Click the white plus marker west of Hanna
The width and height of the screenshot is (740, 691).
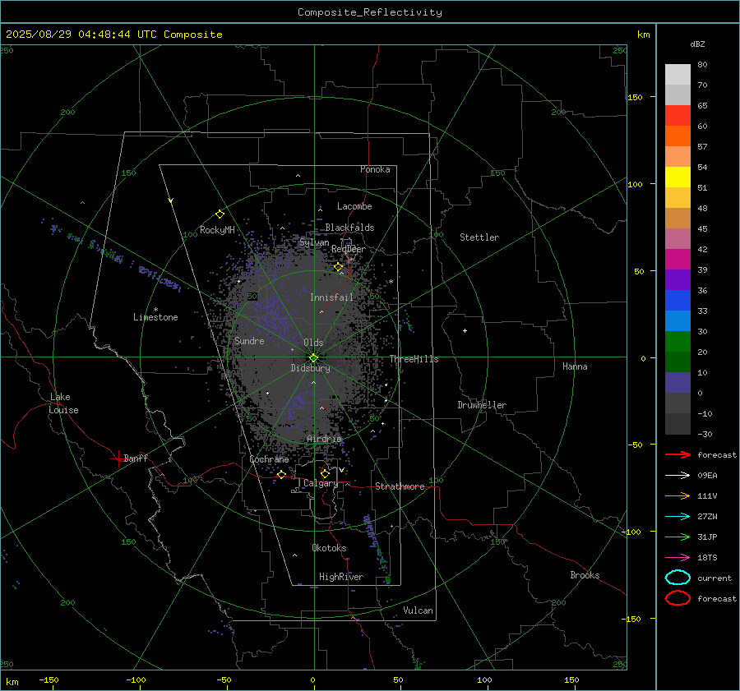pos(465,330)
